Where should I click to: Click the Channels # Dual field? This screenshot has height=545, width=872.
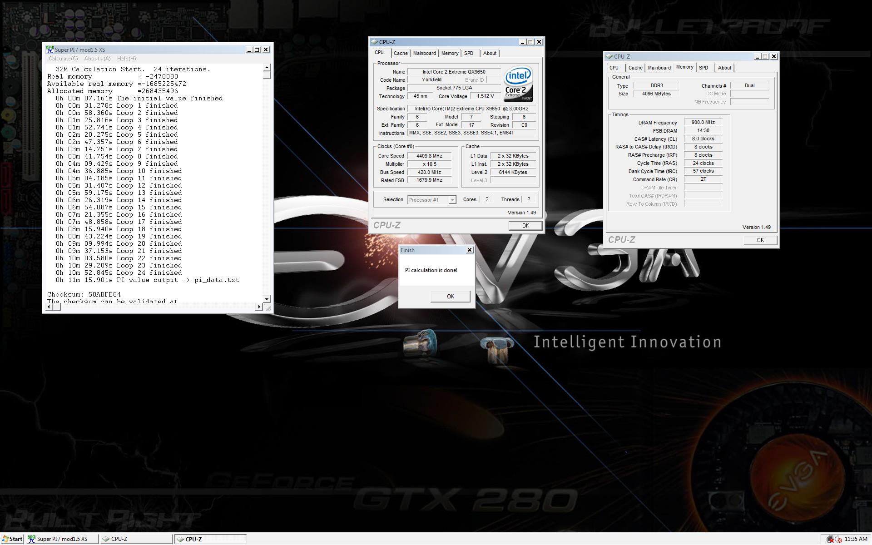(x=749, y=85)
